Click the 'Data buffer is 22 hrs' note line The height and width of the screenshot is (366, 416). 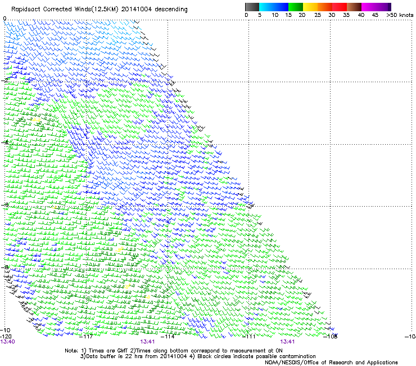pyautogui.click(x=134, y=356)
